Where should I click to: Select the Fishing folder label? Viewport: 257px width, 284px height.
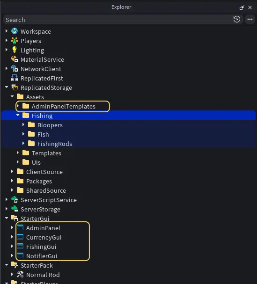pos(42,116)
